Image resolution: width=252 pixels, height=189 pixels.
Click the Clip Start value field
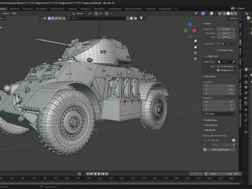tap(226, 33)
